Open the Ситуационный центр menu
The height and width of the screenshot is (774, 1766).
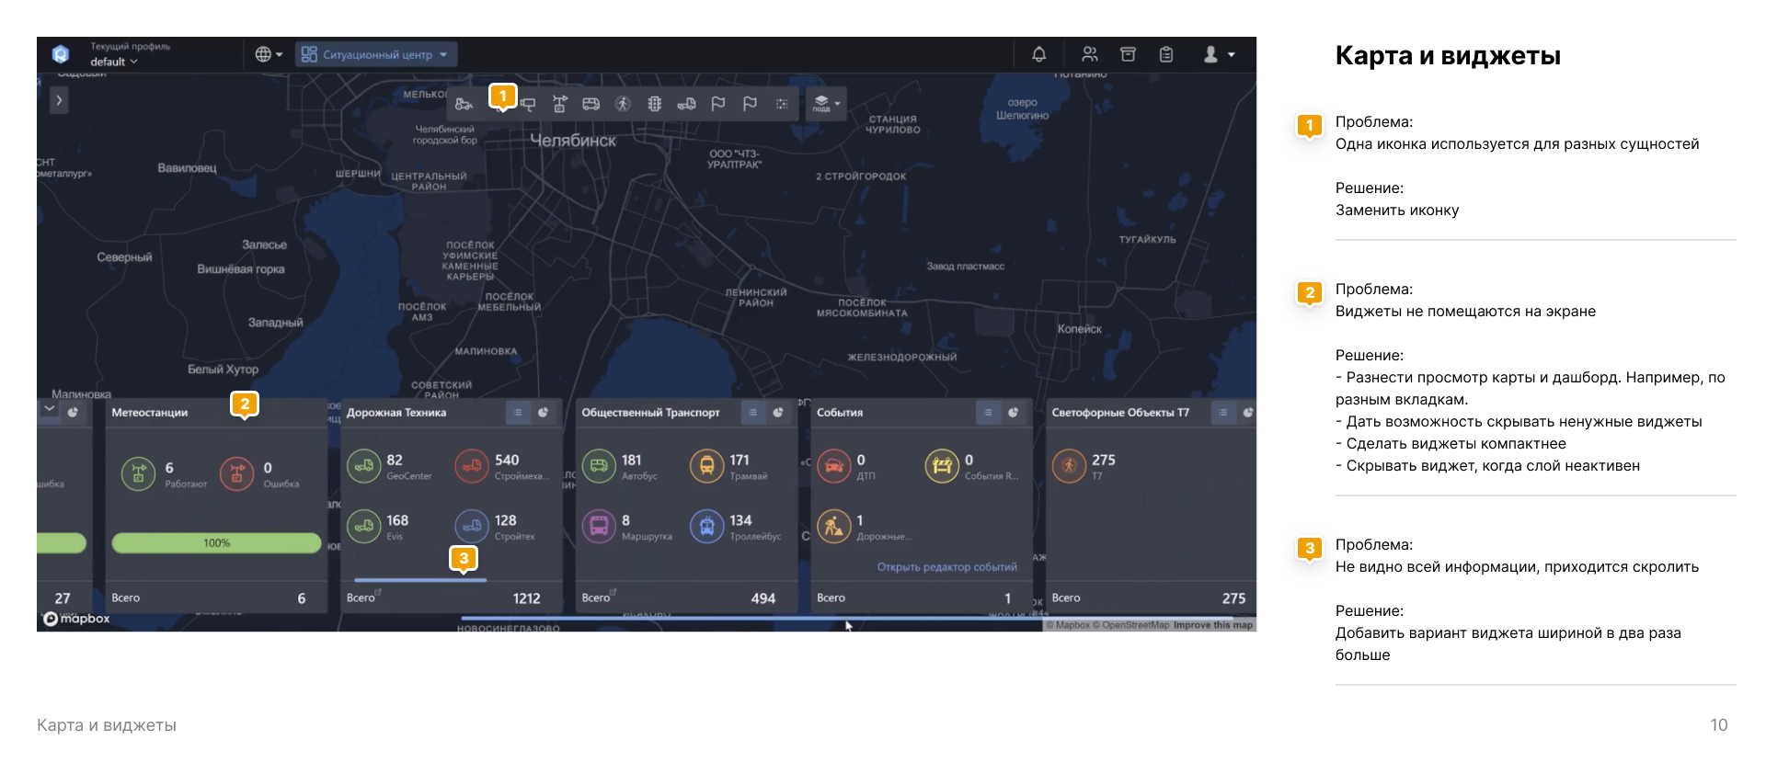(x=376, y=54)
